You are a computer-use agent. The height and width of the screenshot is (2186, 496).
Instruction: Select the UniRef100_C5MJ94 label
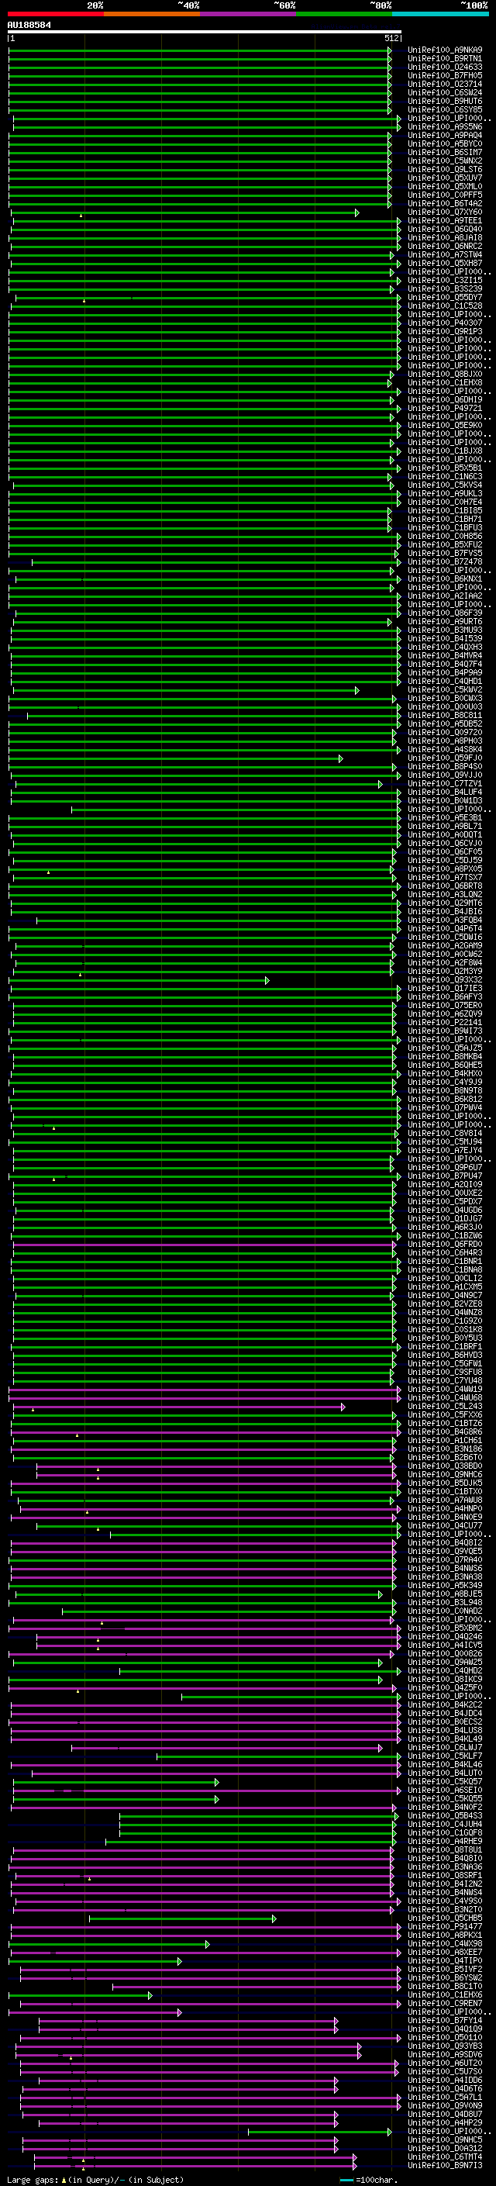point(444,1141)
